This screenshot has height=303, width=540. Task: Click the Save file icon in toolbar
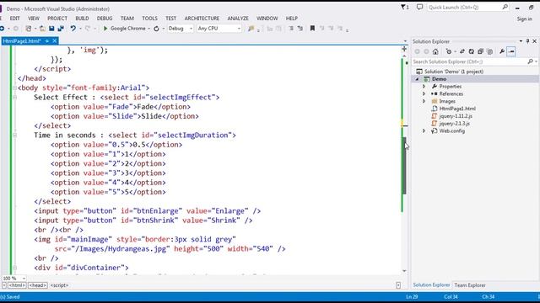click(x=51, y=29)
